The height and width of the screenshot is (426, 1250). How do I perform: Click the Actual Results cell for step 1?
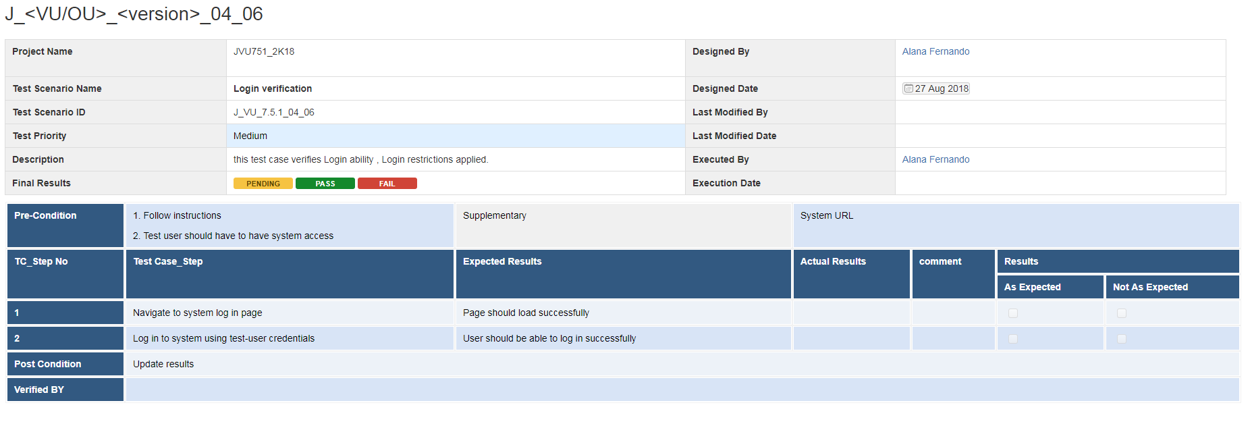tap(851, 313)
